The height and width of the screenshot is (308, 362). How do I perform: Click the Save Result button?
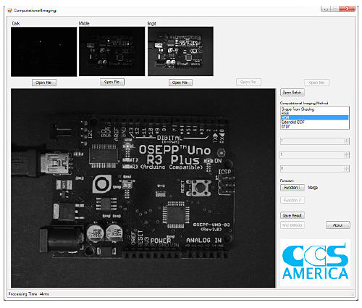tap(292, 215)
